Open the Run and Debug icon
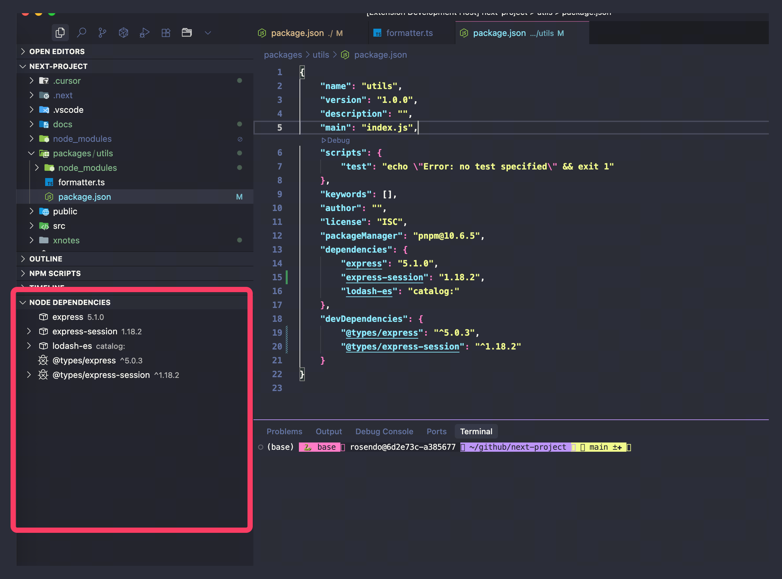This screenshot has width=782, height=579. 144,33
